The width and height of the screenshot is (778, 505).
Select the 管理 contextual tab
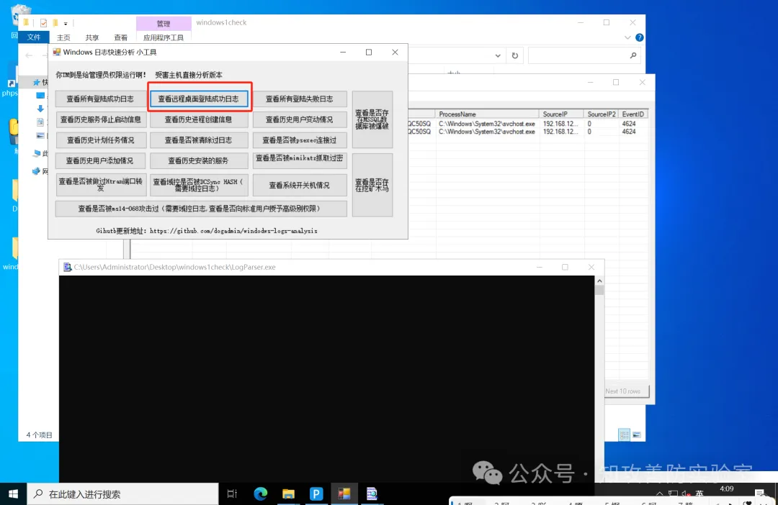coord(164,23)
